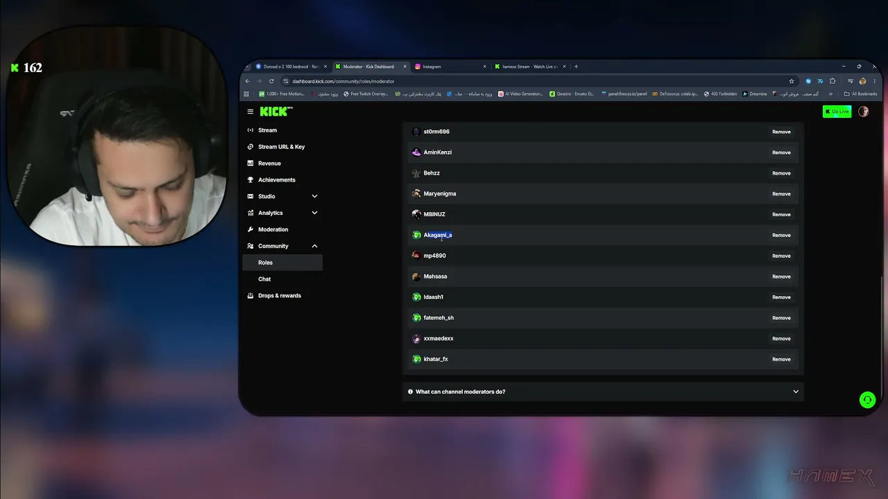Image resolution: width=888 pixels, height=499 pixels.
Task: Click the Moderation wrench icon
Action: pyautogui.click(x=250, y=229)
